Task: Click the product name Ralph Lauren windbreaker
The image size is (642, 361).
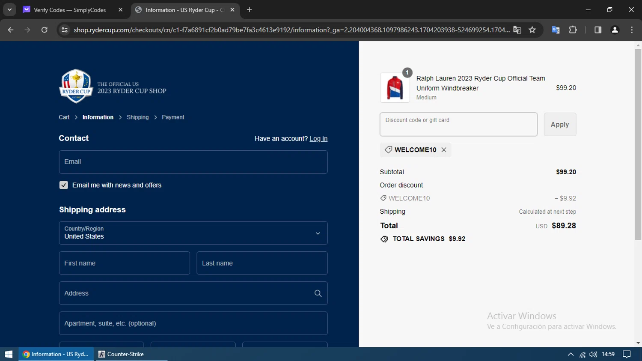Action: 481,83
